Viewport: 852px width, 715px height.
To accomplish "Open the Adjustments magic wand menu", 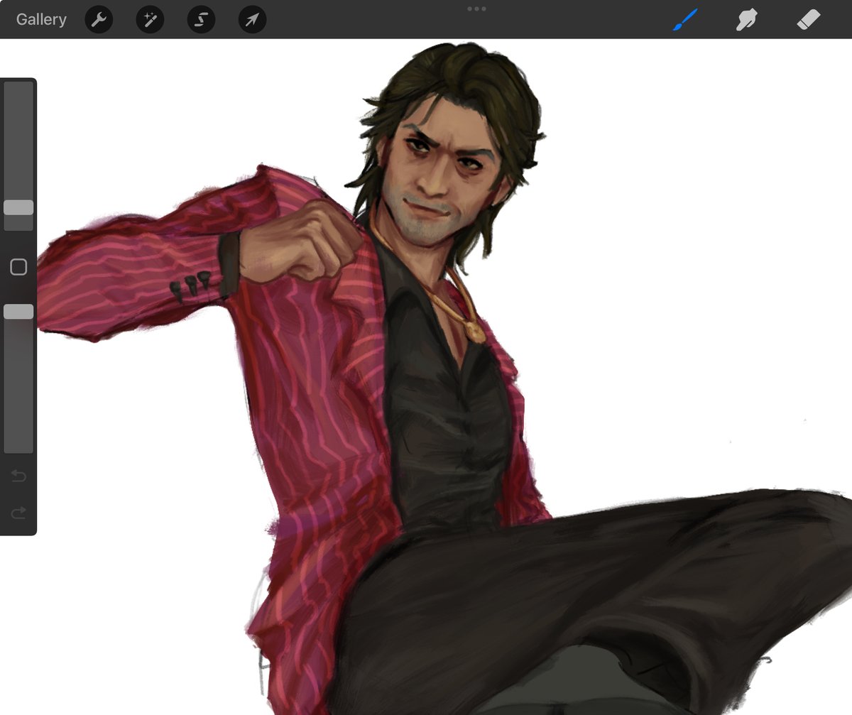I will click(x=150, y=19).
